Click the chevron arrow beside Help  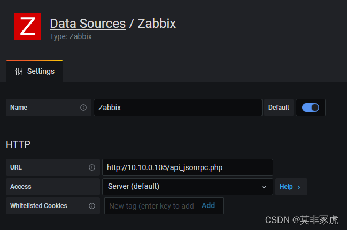coord(299,187)
